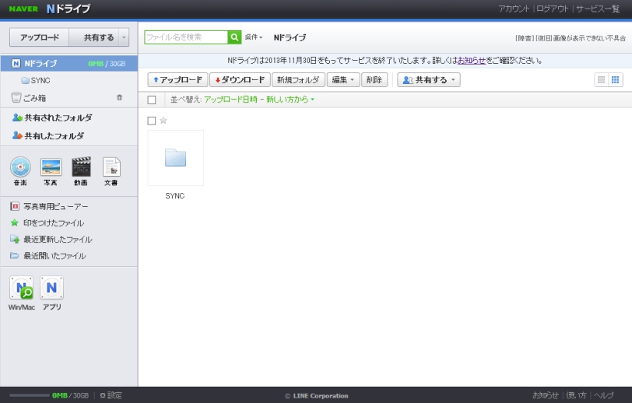Screen dimensions: 632x403
Task: Open 写真専用ビューアー
Action: point(49,206)
